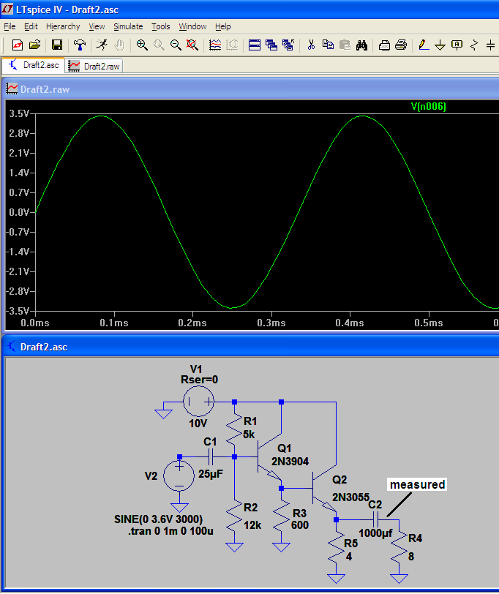499x594 pixels.
Task: Click the V1 voltage source symbol
Action: coord(198,402)
